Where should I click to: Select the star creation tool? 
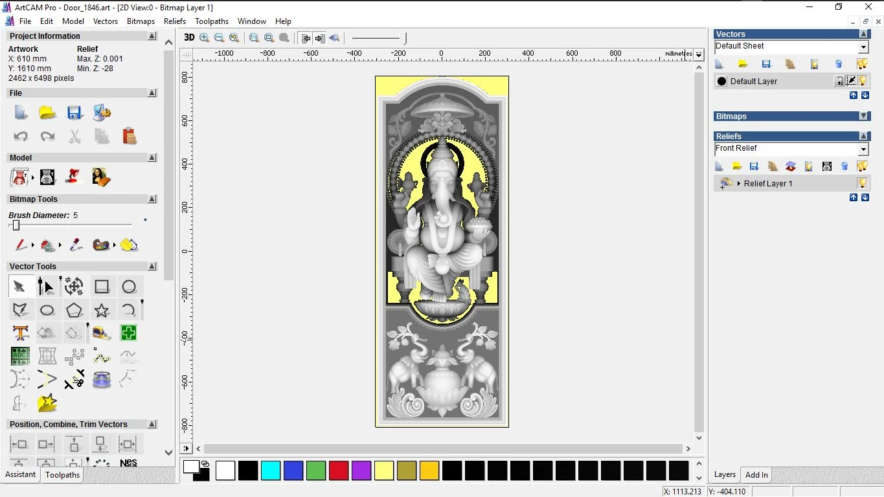point(102,310)
